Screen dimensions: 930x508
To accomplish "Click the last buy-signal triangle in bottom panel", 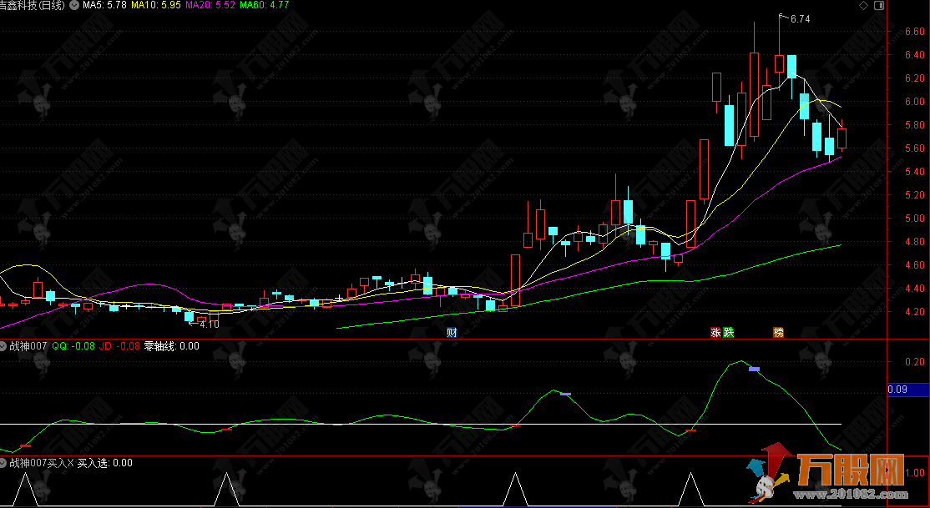I will (691, 490).
